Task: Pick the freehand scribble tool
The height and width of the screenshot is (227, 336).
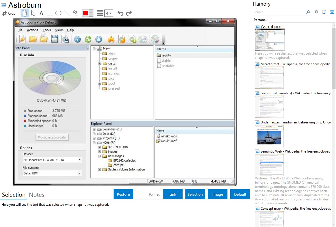Action: [75, 13]
